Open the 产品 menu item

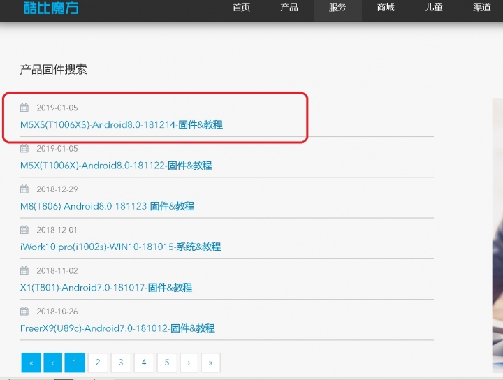[289, 8]
